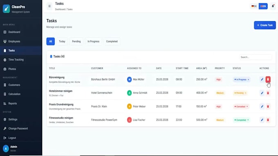Screen dimensions: 278x156
Task: Edit the Büroreinigung task with the pencil icon
Action: (262, 79)
